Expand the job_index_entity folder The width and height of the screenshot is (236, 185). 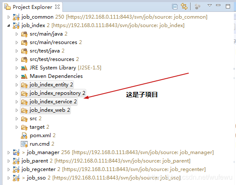coord(17,85)
